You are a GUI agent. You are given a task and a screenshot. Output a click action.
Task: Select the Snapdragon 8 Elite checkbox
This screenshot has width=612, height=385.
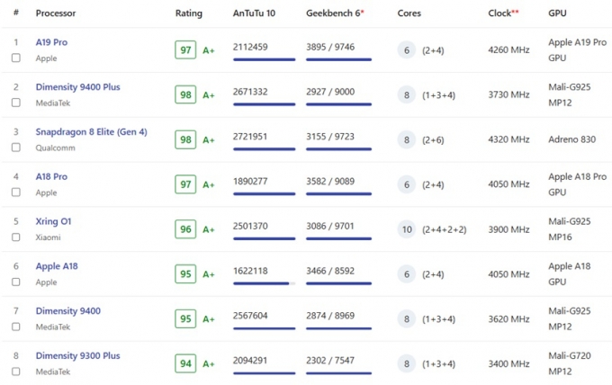click(x=16, y=148)
